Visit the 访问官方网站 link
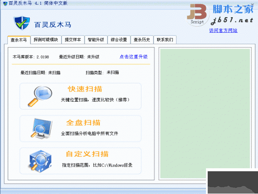 tap(223, 30)
